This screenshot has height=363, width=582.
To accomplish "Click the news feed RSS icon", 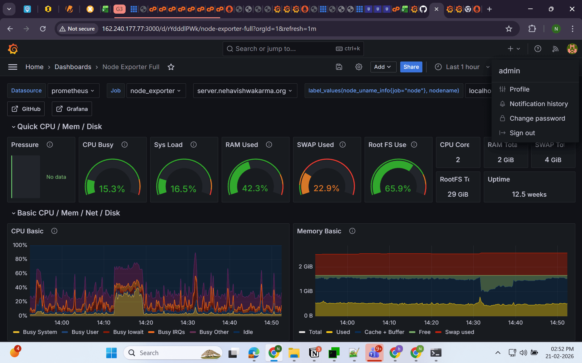I will [x=555, y=49].
